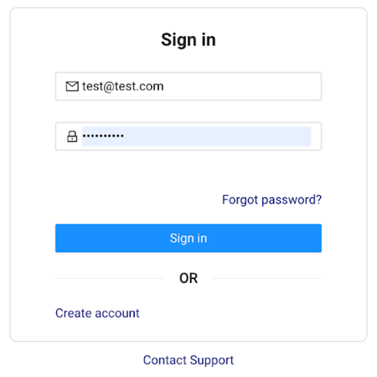377x377 pixels.
Task: Click the Sign in heading text
Action: click(x=188, y=40)
